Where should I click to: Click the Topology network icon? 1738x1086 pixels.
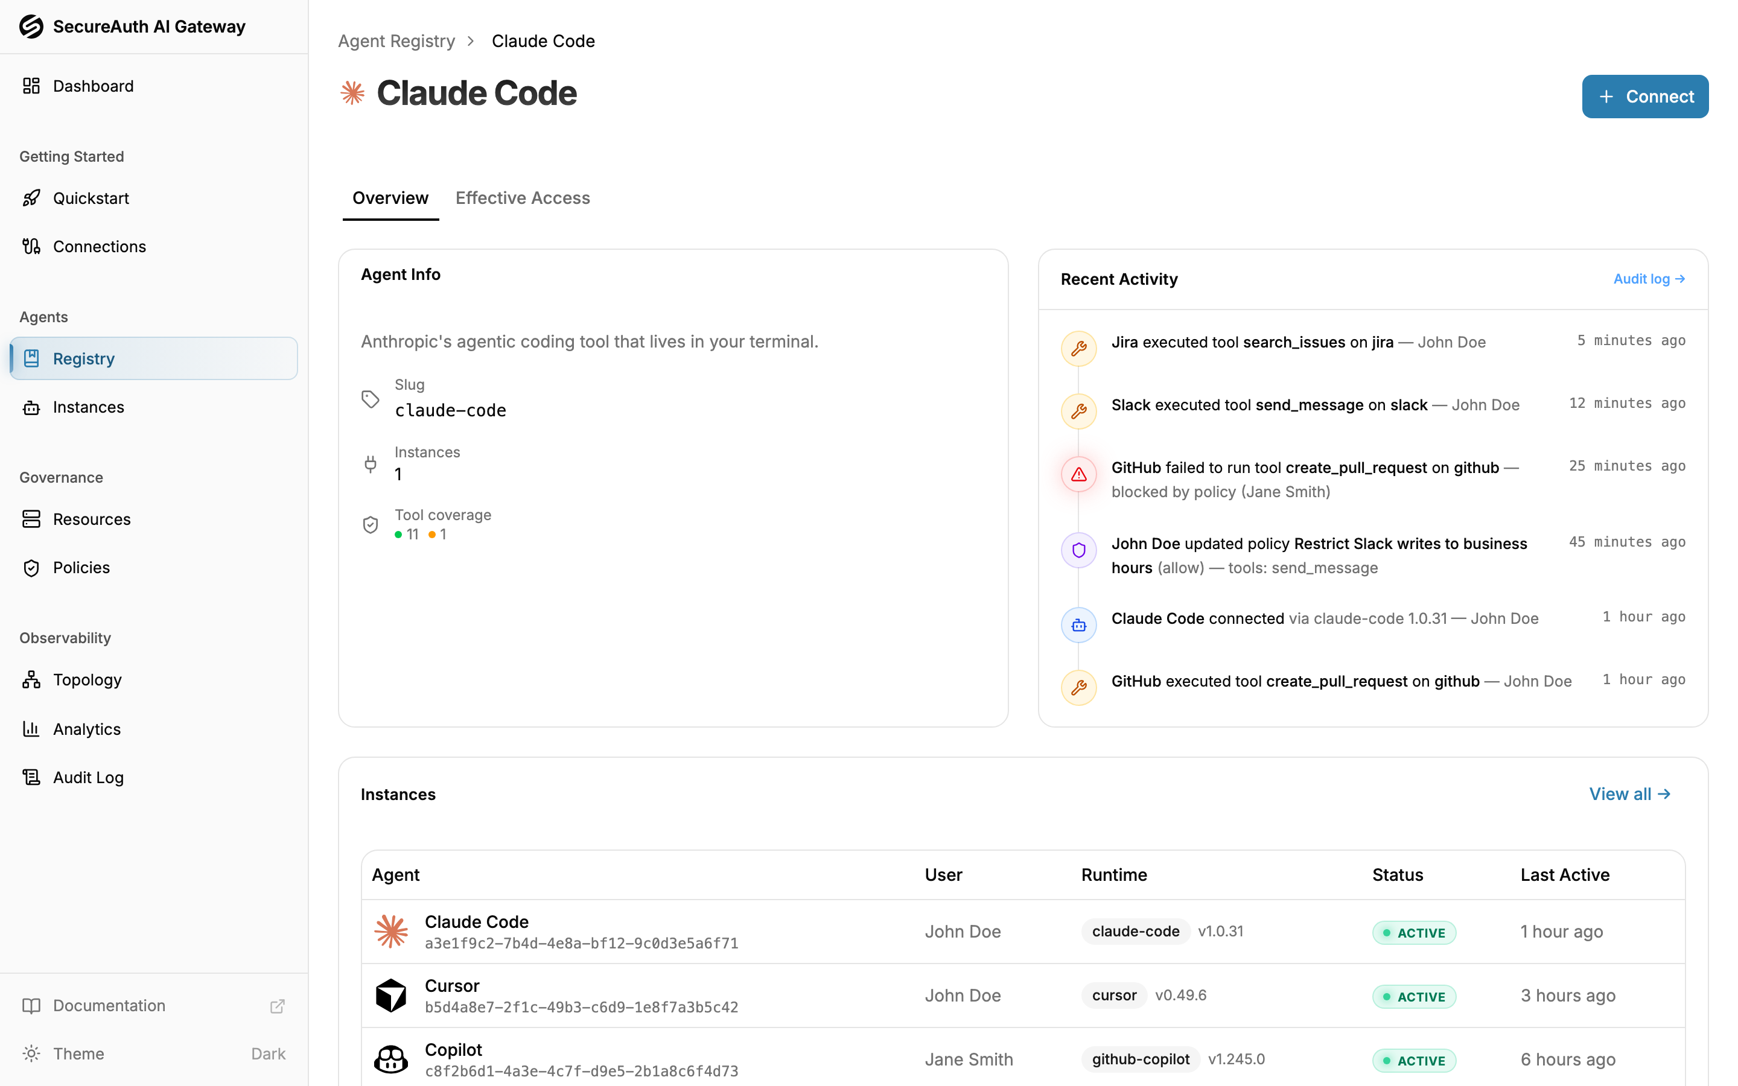point(31,679)
